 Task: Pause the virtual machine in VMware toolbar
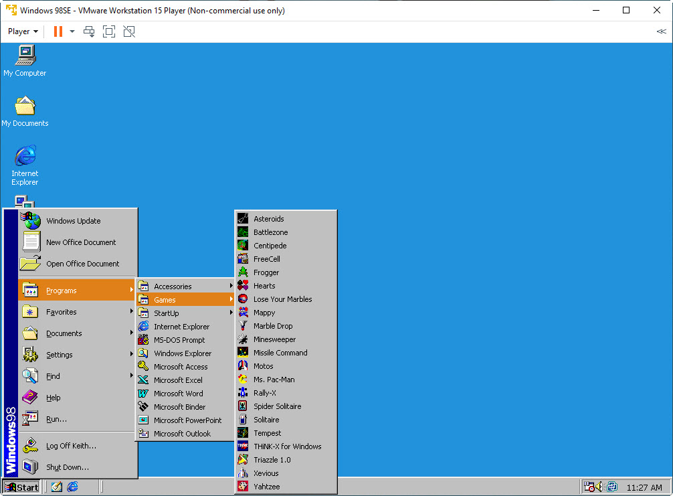(58, 31)
